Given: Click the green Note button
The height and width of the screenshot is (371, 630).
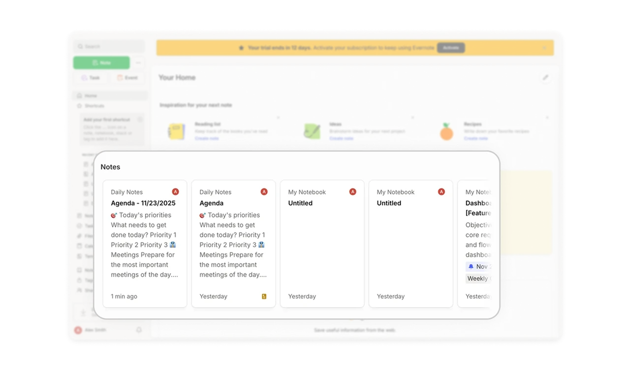Looking at the screenshot, I should pyautogui.click(x=101, y=62).
